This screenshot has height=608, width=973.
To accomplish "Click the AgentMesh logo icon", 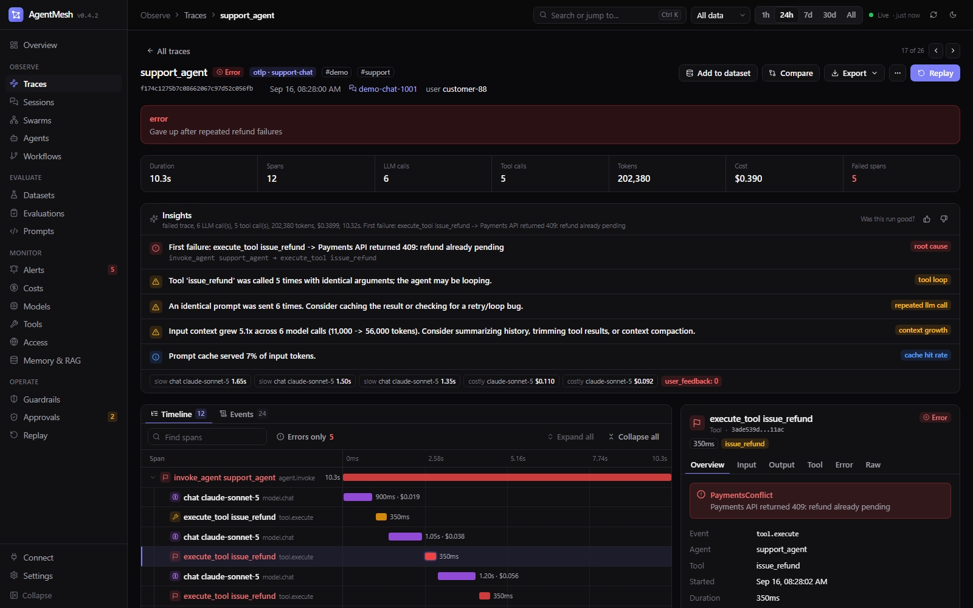I will tap(16, 15).
